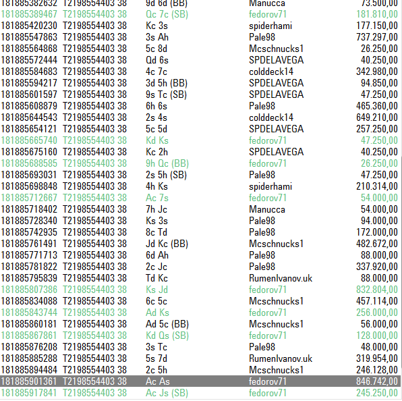
Task: Select fedorov71 hand Kd Qs (SB)
Action: pyautogui.click(x=200, y=336)
